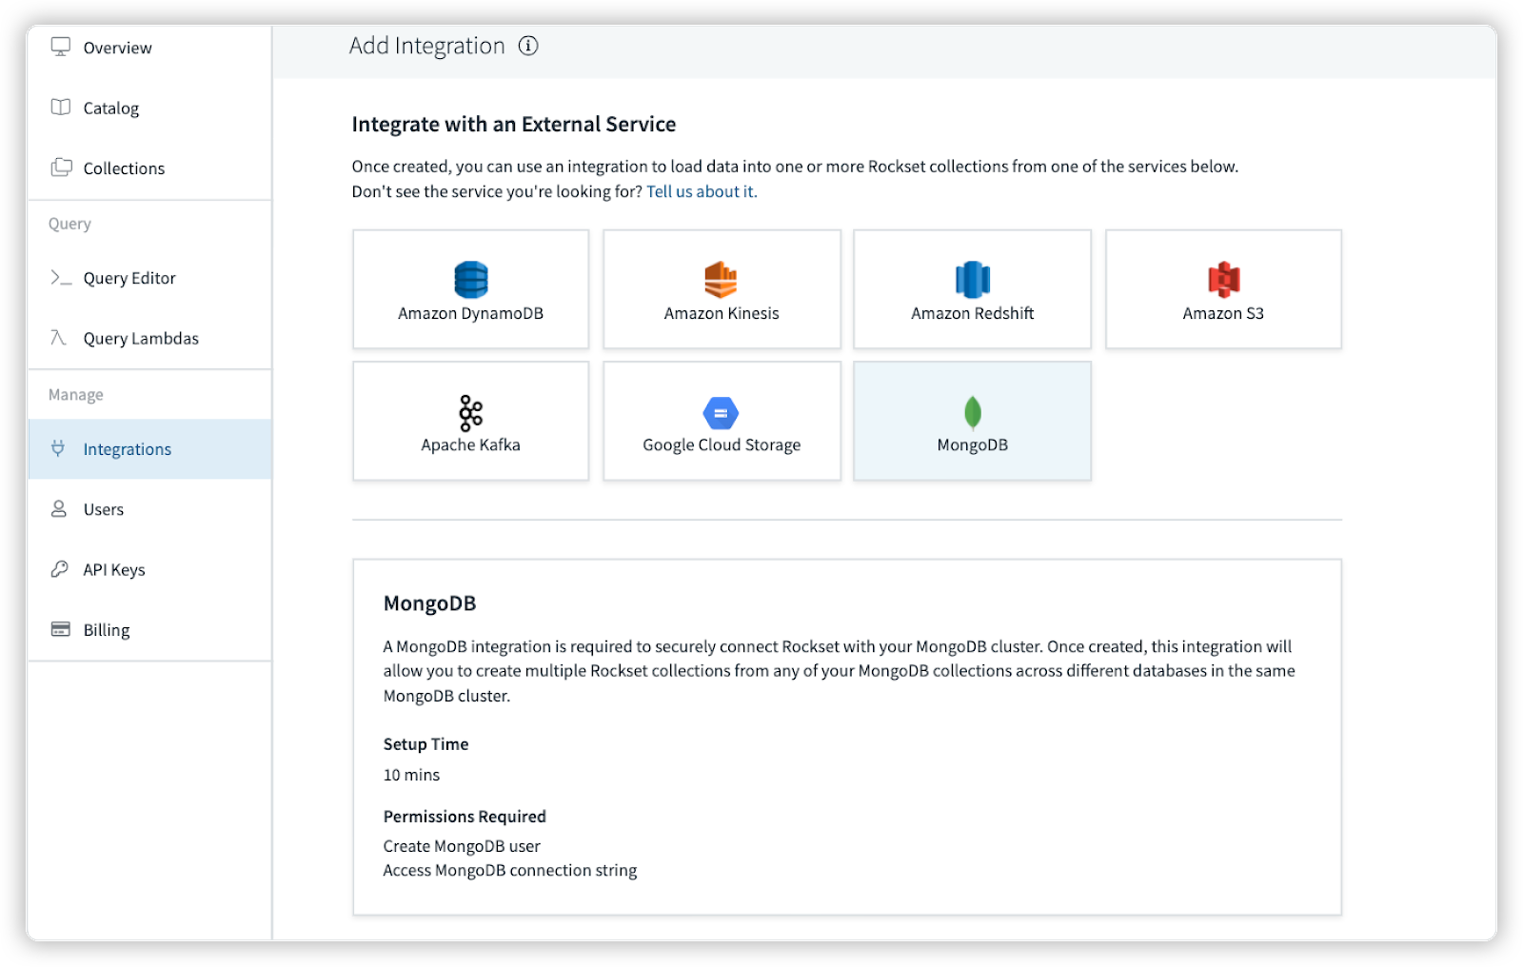Viewport: 1523px width, 967px height.
Task: Navigate to Query Editor
Action: click(x=129, y=278)
